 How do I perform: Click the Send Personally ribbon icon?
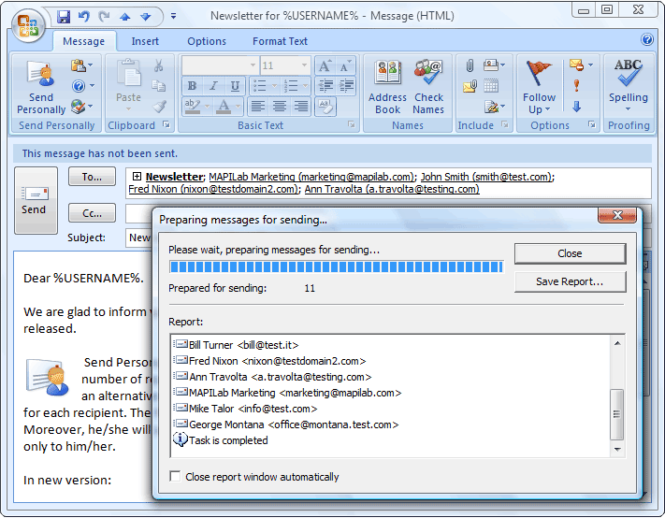[x=41, y=87]
